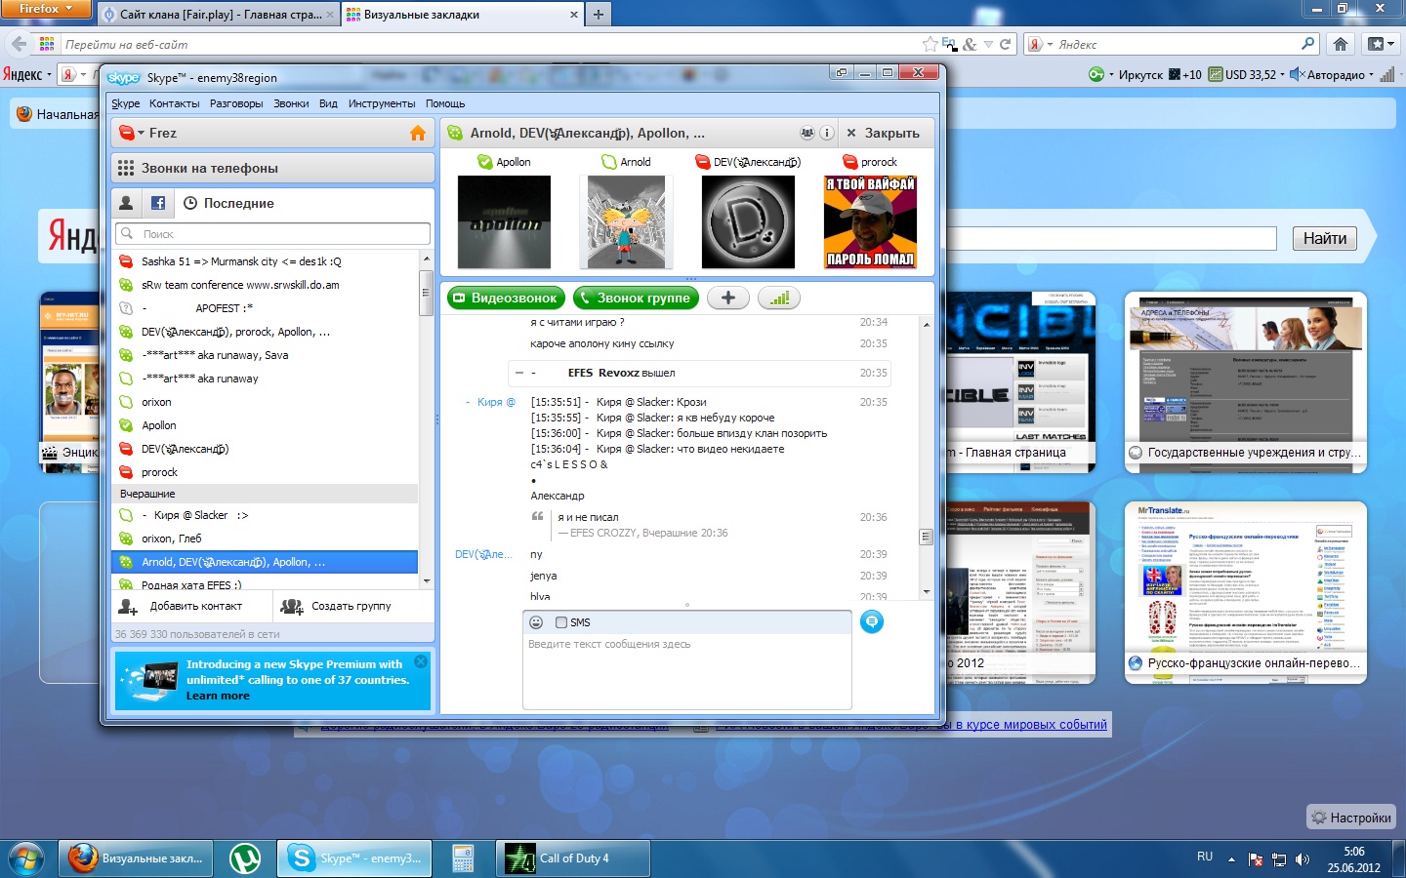The image size is (1406, 878).
Task: Open call quality signal bars button
Action: (x=778, y=299)
